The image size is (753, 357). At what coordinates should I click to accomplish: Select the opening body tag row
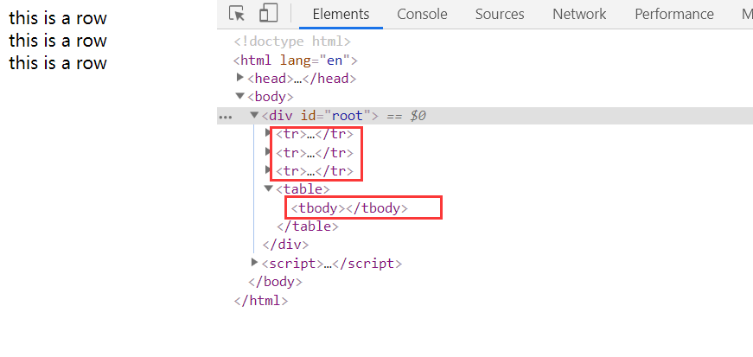pyautogui.click(x=270, y=97)
